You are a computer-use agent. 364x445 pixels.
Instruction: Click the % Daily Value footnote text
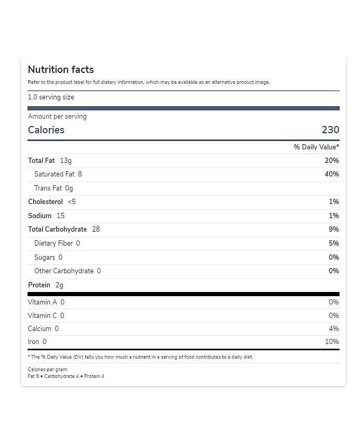tap(140, 357)
